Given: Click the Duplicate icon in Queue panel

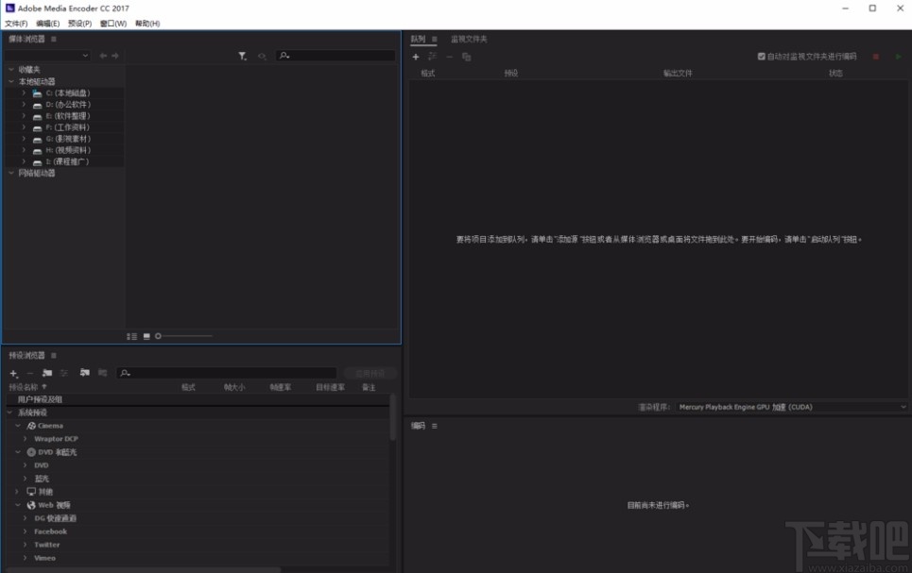Looking at the screenshot, I should [466, 57].
